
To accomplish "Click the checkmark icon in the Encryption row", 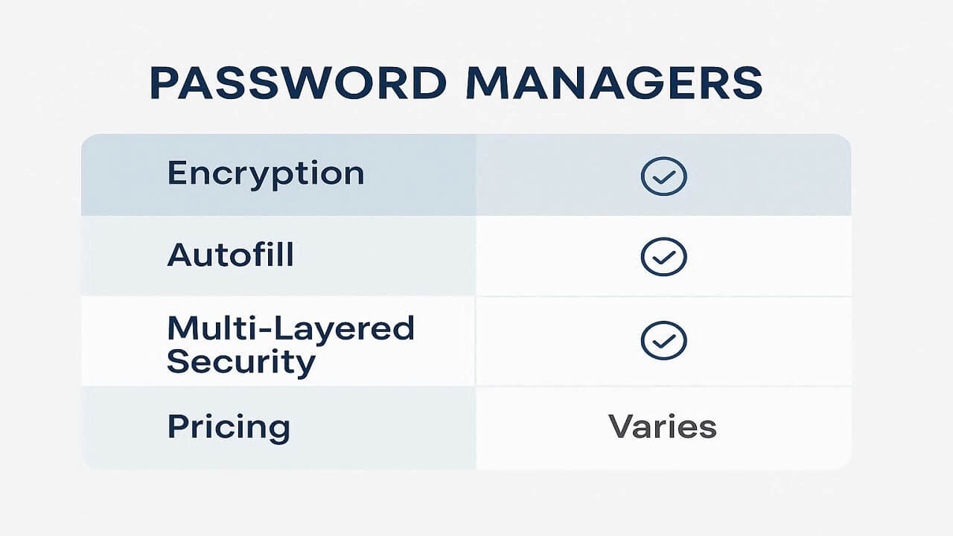I will [663, 176].
